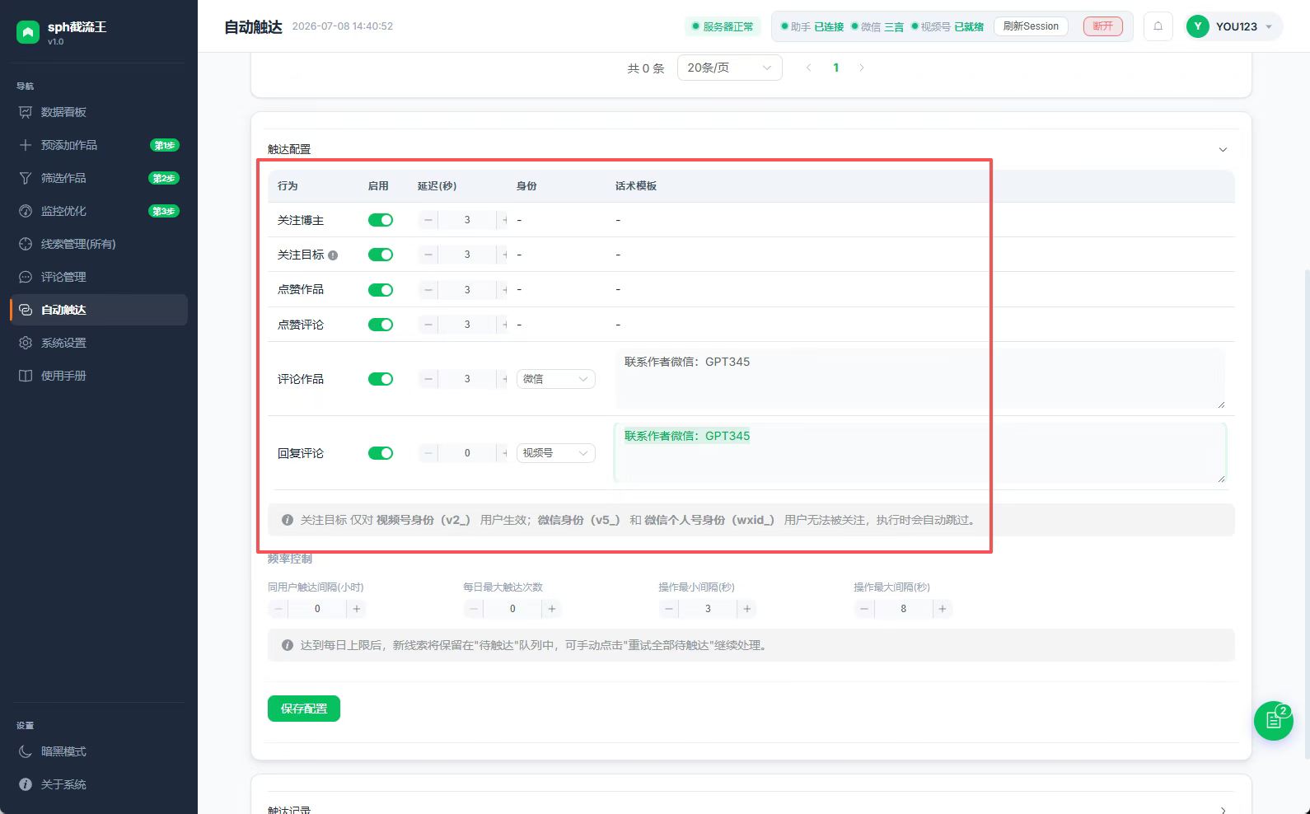
Task: Click the plus icon for 预添加作品
Action: click(x=26, y=145)
